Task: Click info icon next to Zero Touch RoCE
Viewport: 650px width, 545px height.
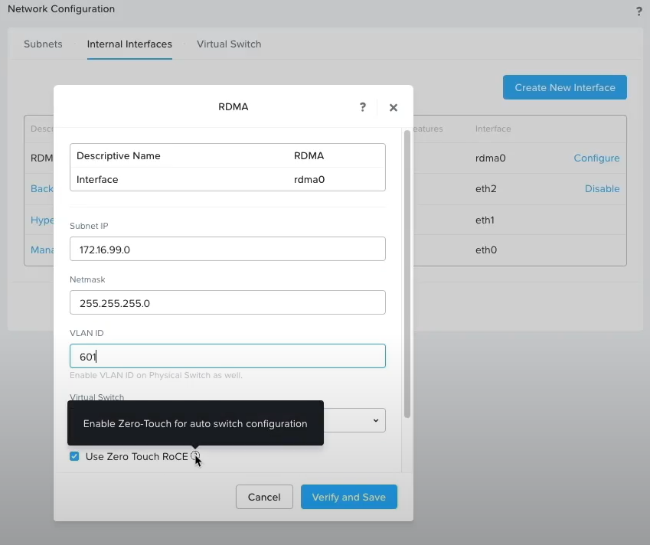Action: click(196, 456)
